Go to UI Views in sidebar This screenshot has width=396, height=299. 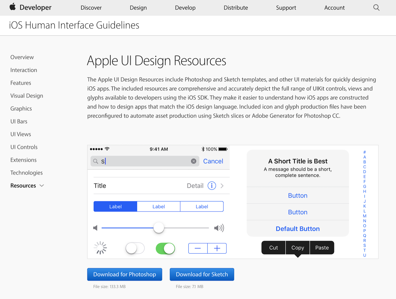[x=21, y=134]
